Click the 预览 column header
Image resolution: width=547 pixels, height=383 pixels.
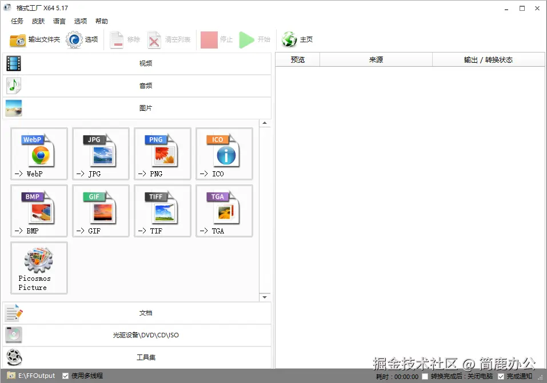tap(298, 59)
